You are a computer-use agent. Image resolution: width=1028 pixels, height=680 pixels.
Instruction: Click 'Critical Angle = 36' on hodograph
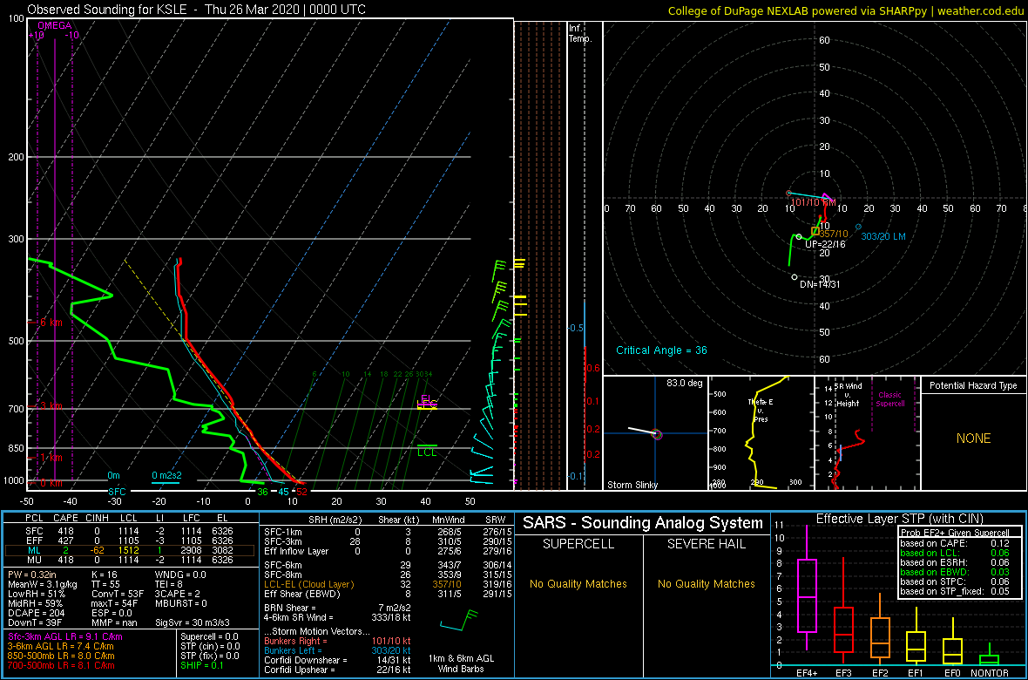661,350
